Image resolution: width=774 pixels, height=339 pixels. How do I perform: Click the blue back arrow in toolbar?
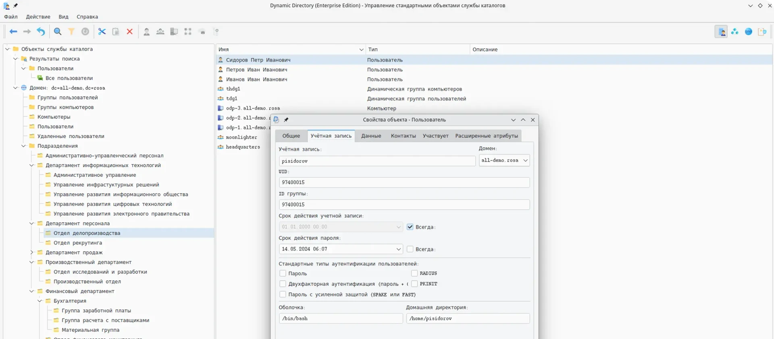[x=13, y=31]
